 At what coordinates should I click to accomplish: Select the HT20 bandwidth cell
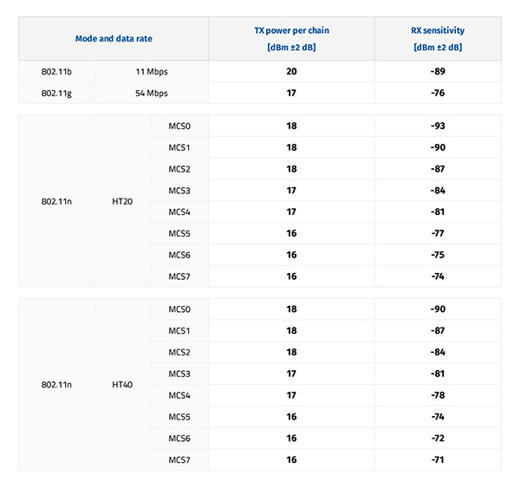tap(122, 201)
